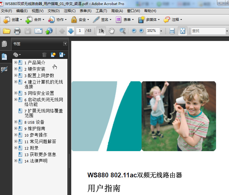Select the marquee zoom tool
The width and height of the screenshot is (229, 195).
pyautogui.click(x=122, y=31)
